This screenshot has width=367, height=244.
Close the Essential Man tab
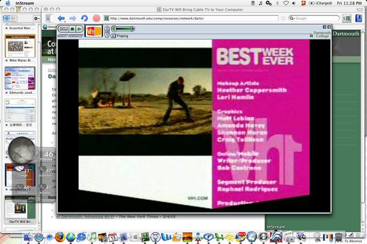6,28
